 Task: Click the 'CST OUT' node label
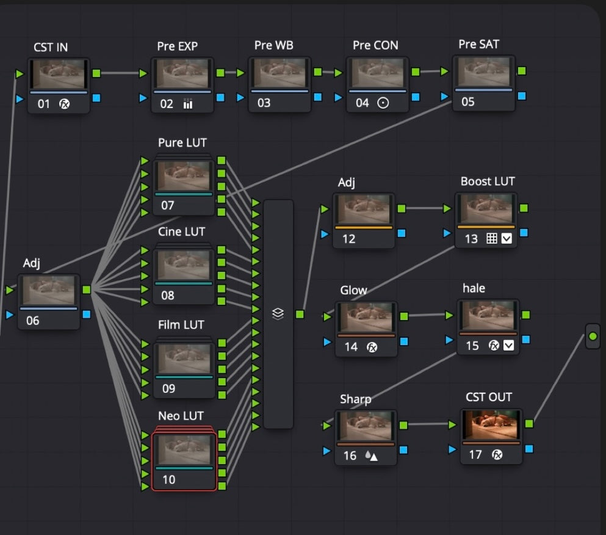(488, 398)
